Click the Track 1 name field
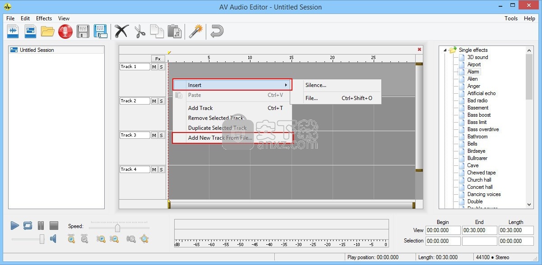This screenshot has width=542, height=265. (134, 67)
